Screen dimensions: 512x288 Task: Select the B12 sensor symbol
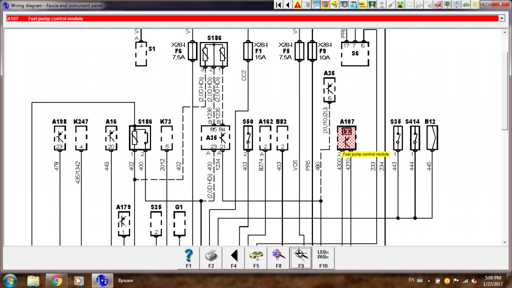point(432,138)
